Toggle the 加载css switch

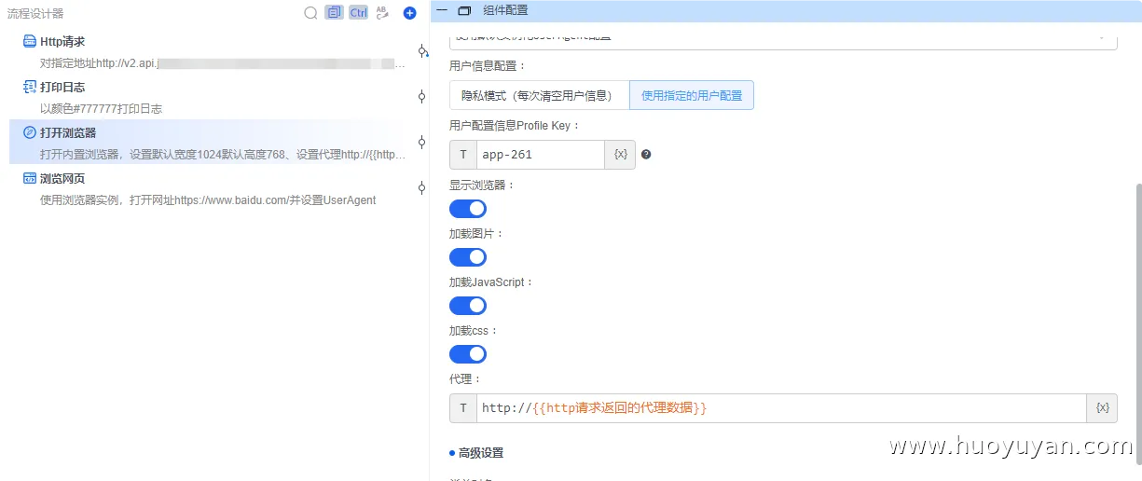(x=468, y=354)
